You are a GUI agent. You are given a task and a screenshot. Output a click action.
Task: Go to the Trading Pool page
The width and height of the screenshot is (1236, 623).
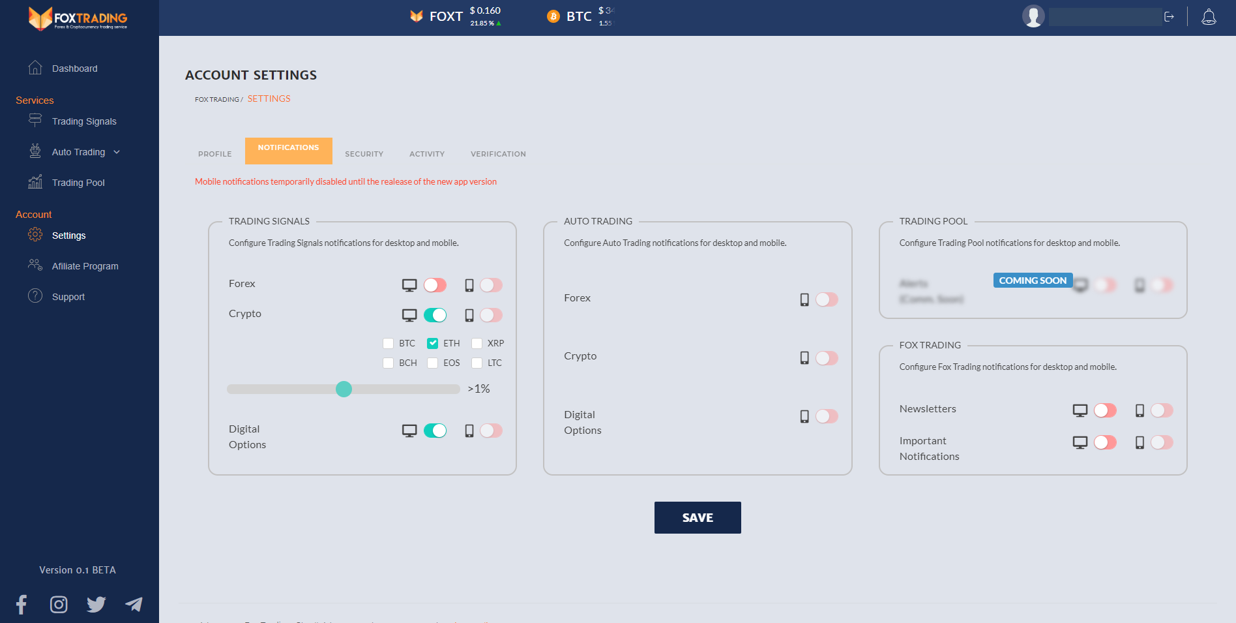pos(78,183)
